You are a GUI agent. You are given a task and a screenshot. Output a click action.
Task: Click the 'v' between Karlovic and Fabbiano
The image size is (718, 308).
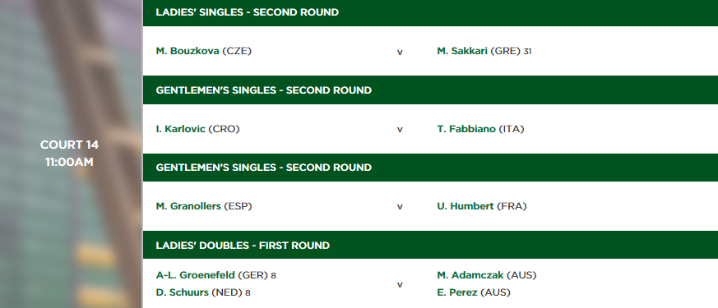[400, 130]
